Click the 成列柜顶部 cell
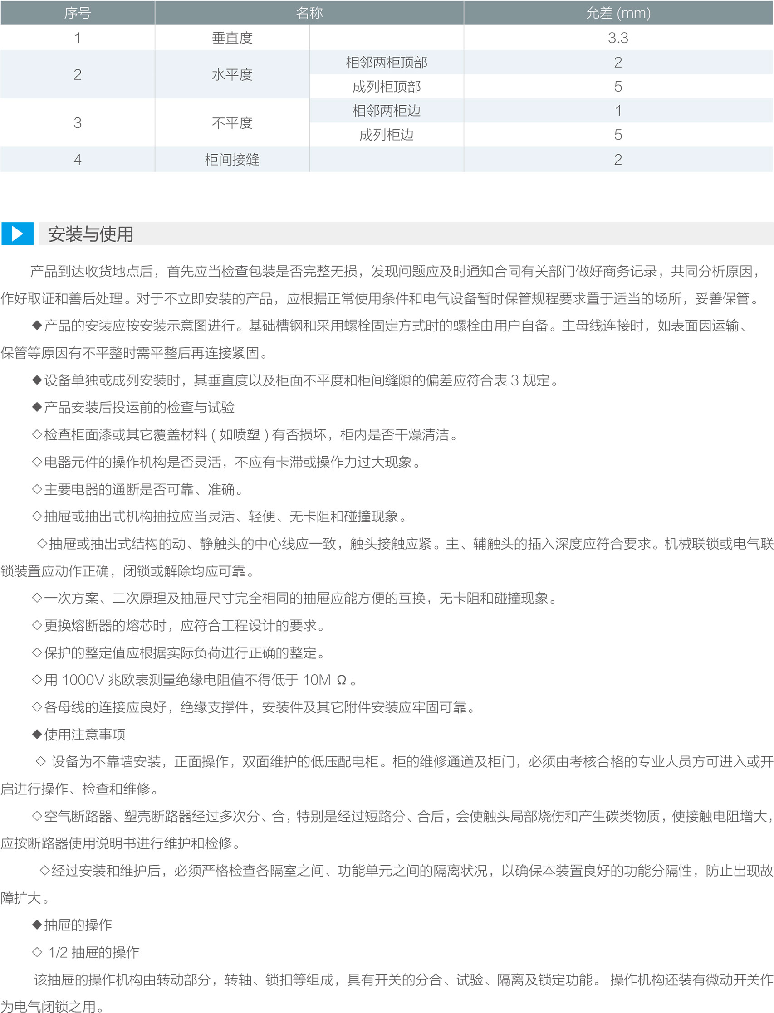The width and height of the screenshot is (774, 1013). tap(387, 87)
